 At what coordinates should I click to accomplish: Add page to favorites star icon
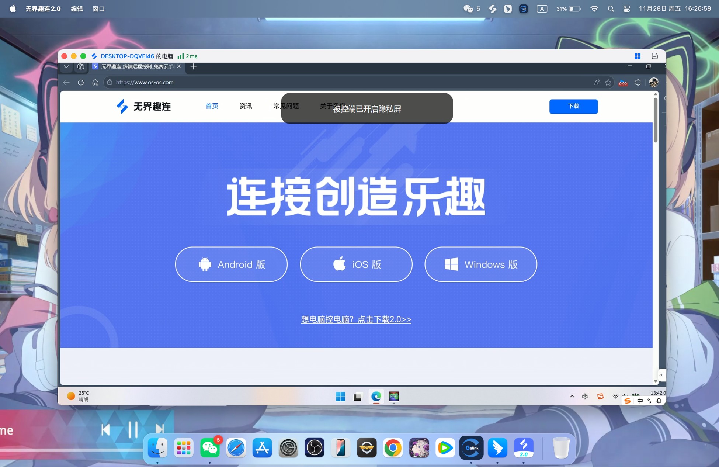pyautogui.click(x=608, y=83)
